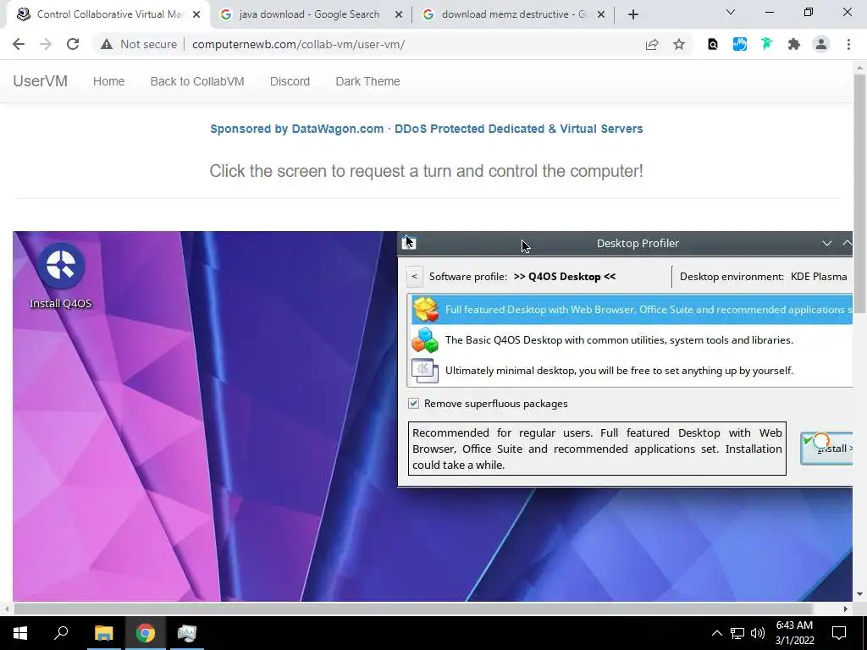
Task: Select the Control Collaborative Virtual Machine tab
Action: click(109, 14)
